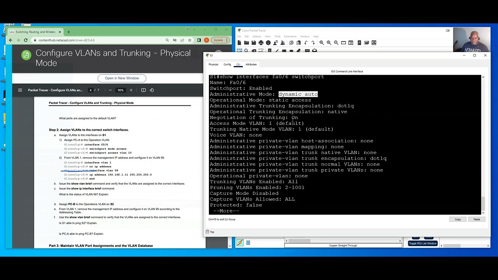Click PDF page number field
The height and width of the screenshot is (280, 498).
pyautogui.click(x=90, y=90)
